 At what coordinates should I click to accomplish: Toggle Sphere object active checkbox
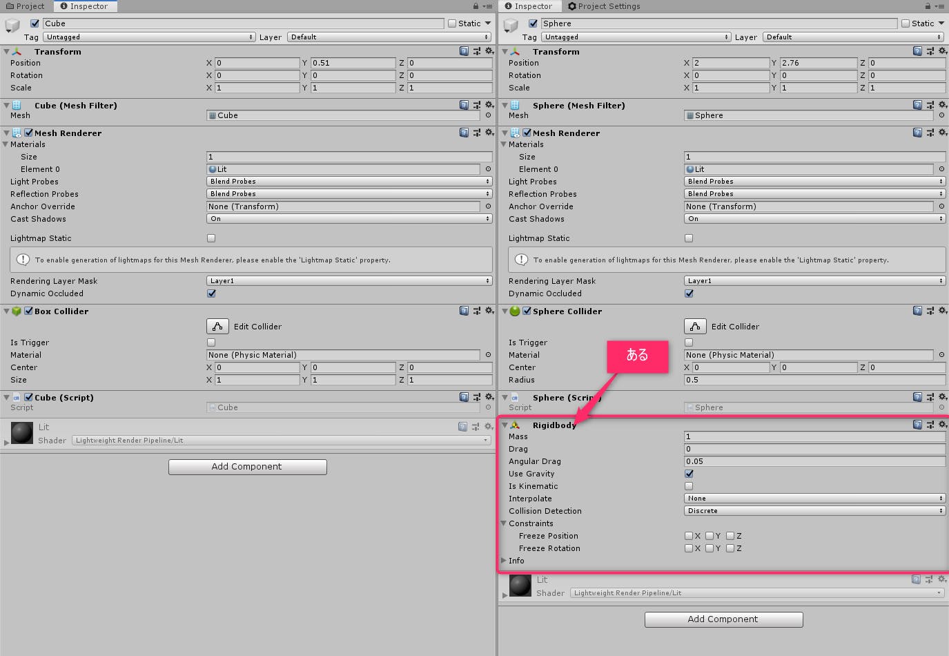[533, 23]
